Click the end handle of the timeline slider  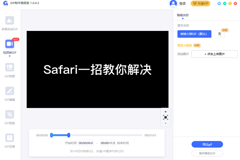69,135
